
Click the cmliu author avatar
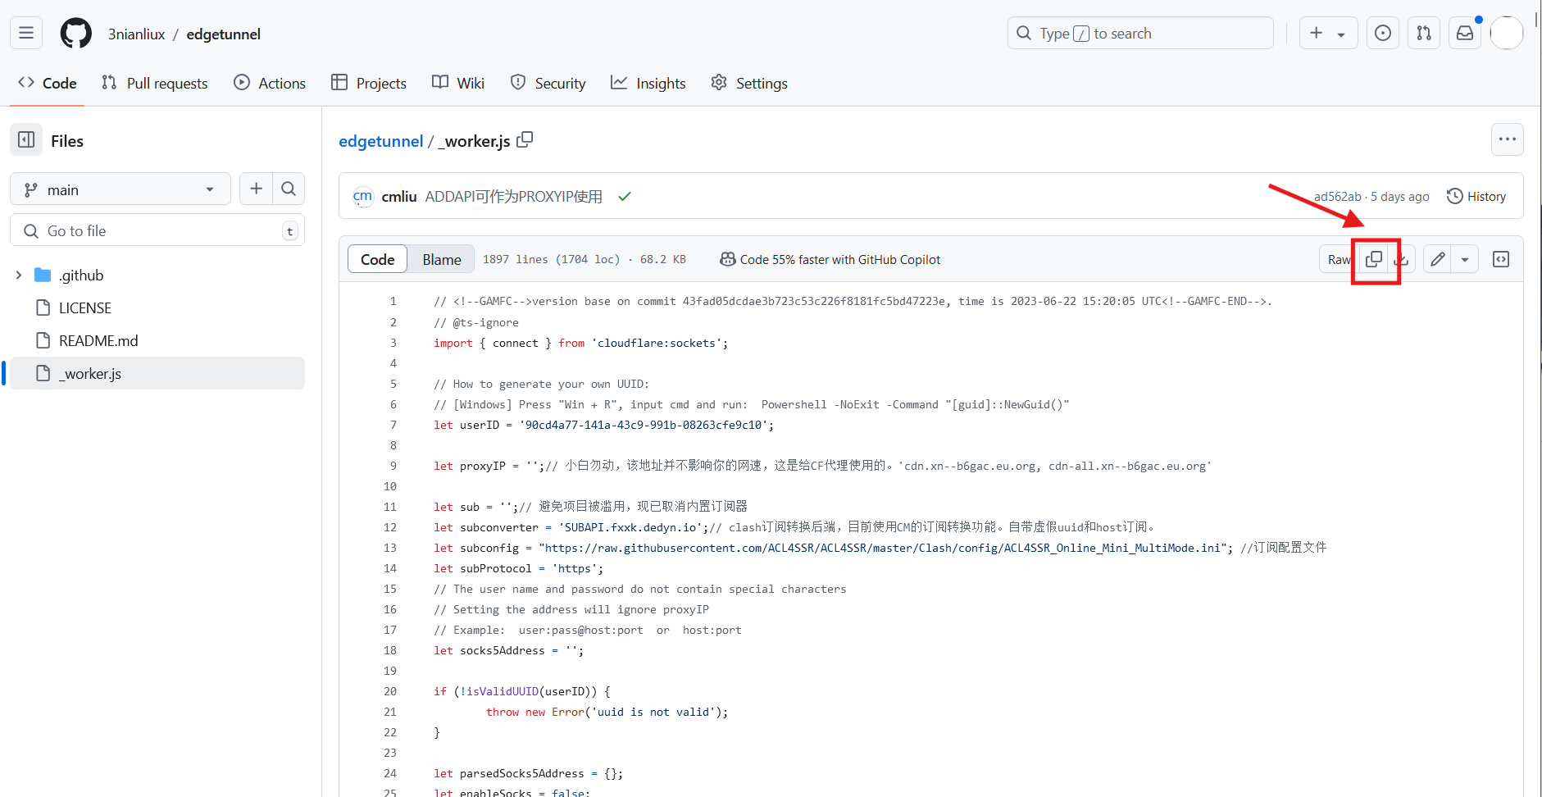point(362,197)
